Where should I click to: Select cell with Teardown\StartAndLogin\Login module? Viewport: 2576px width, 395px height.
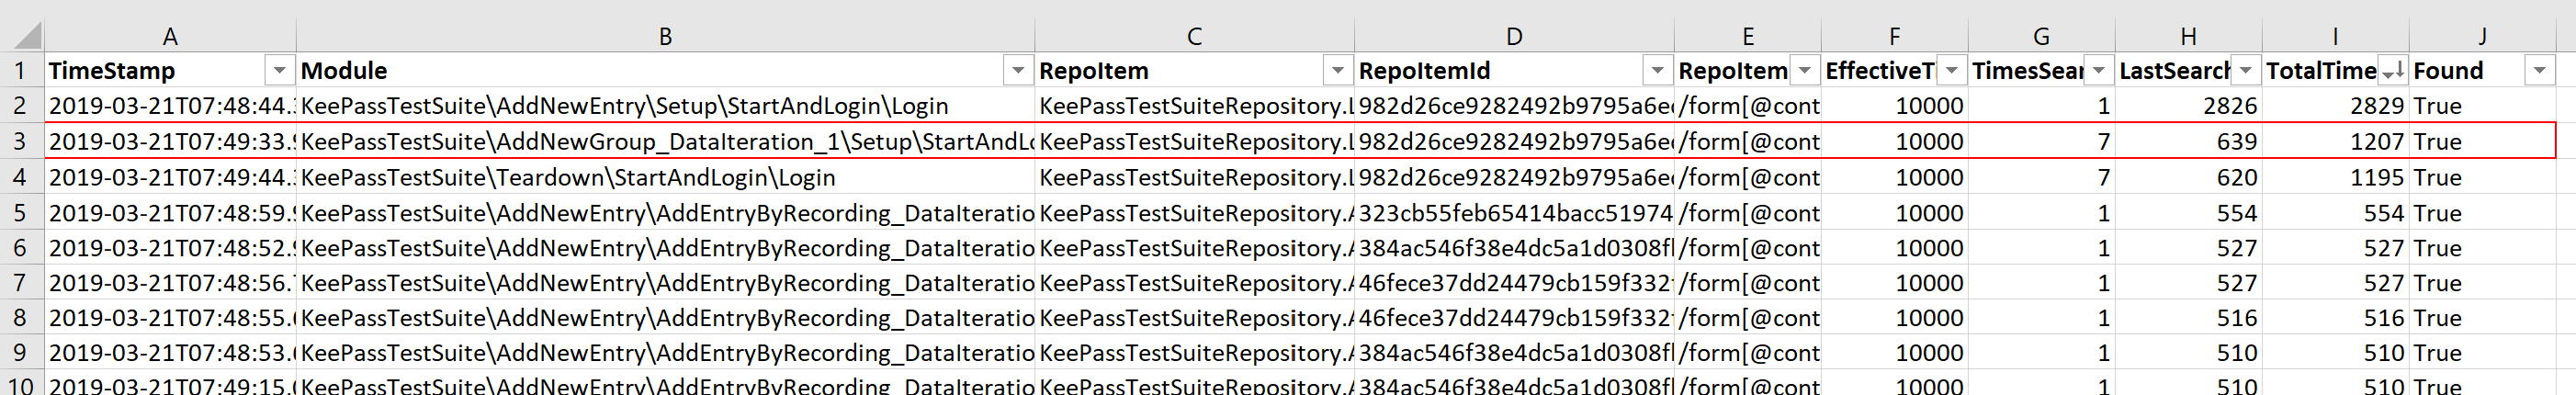665,177
